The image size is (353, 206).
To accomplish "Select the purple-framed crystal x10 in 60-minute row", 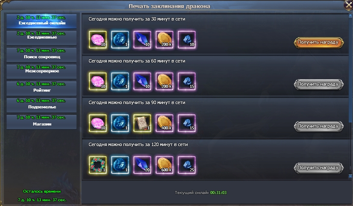I will 142,81.
